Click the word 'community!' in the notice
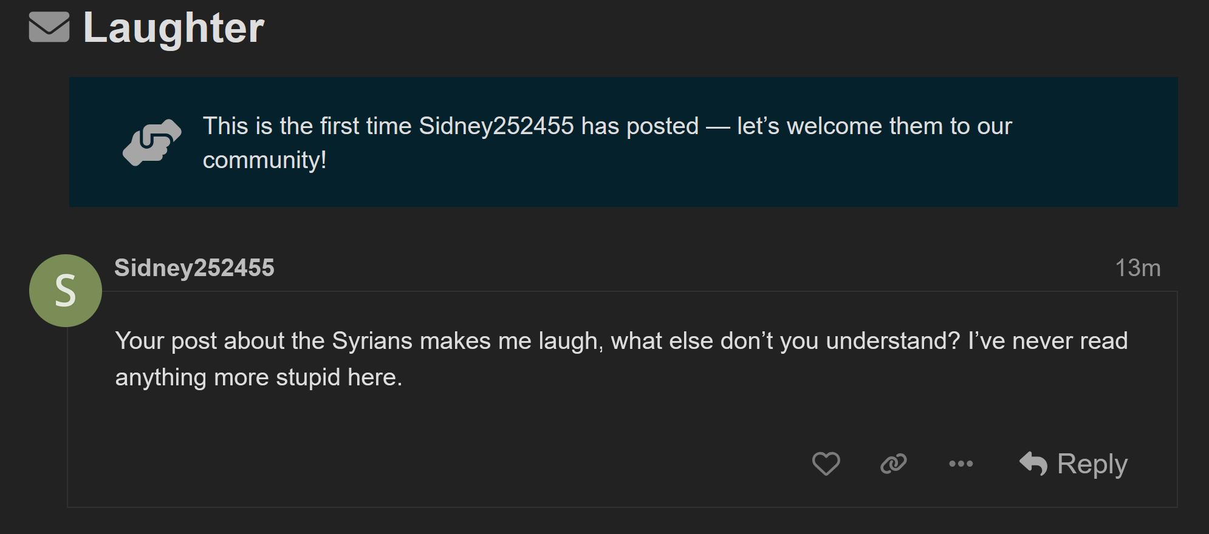Viewport: 1209px width, 534px height. coord(265,160)
